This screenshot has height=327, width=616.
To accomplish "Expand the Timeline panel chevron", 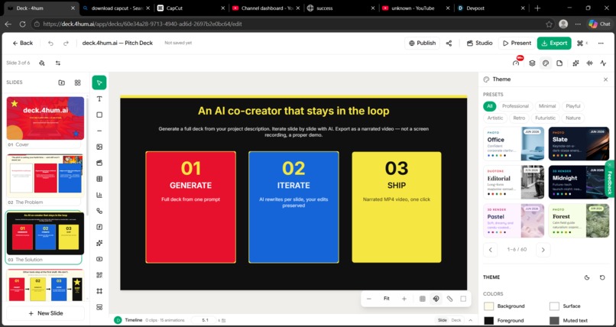I will tap(470, 320).
